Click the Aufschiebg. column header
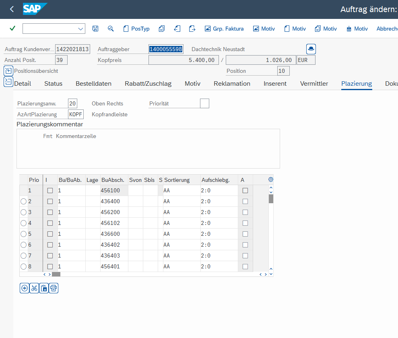 pos(219,180)
